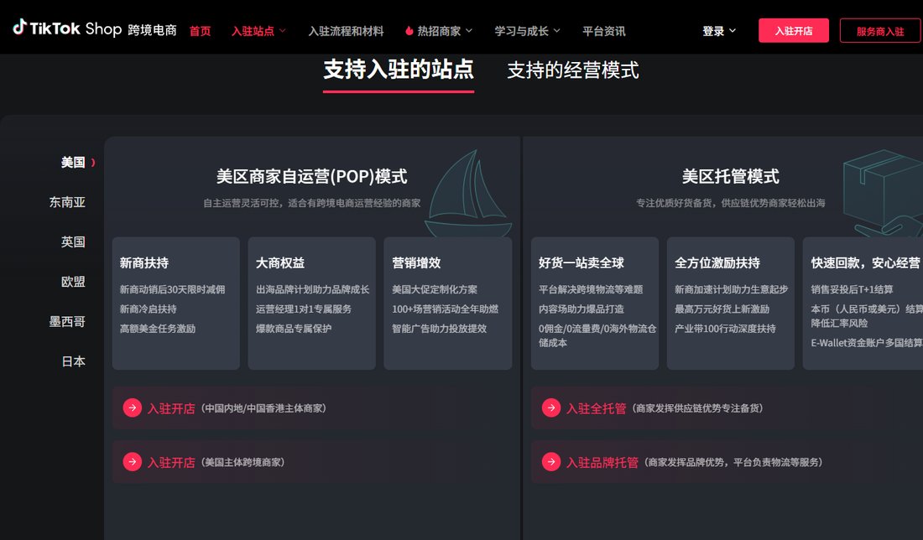Screen dimensions: 923x540
Task: Click arrow icon for 入驻开店 中国内地 merchants
Action: [x=133, y=408]
